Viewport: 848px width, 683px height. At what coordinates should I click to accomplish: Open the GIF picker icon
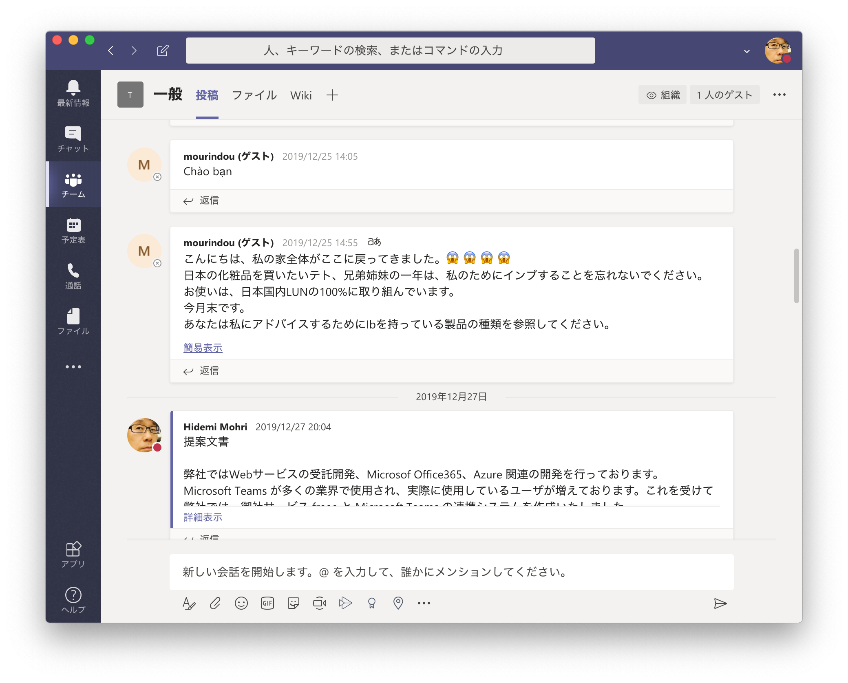(x=267, y=603)
